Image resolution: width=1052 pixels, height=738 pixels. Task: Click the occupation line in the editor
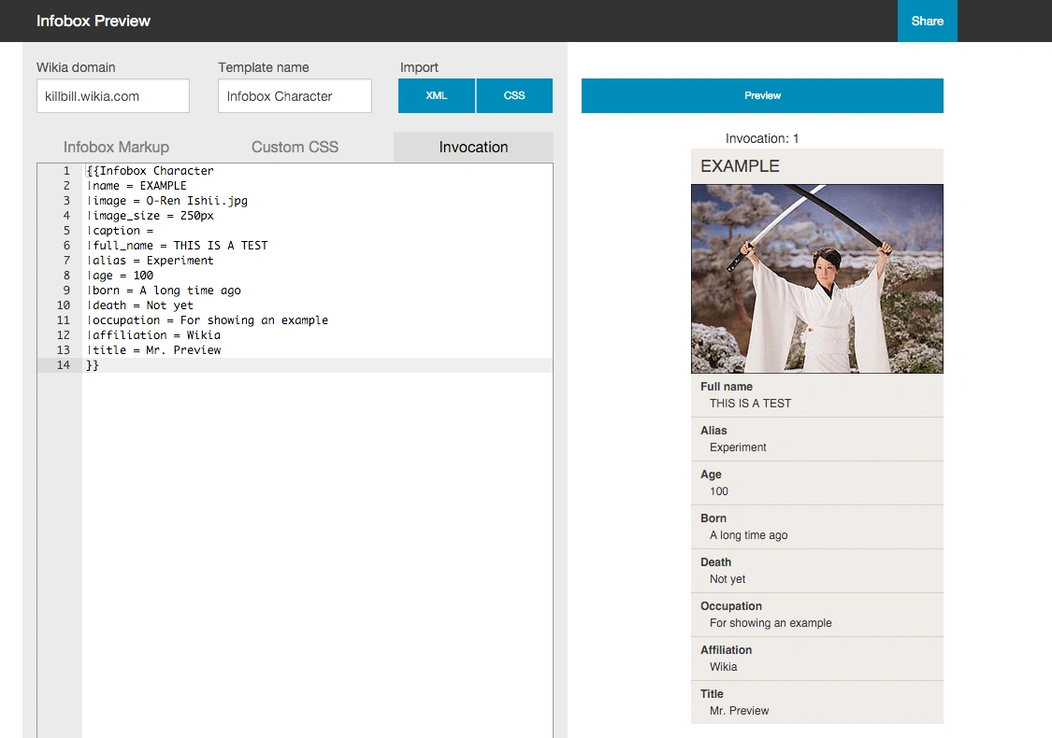208,320
